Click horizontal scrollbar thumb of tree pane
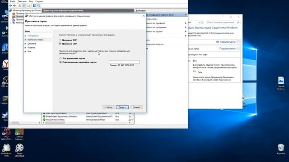This screenshot has height=162, width=289. point(15,123)
